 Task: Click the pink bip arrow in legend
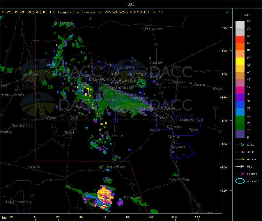tap(240, 166)
